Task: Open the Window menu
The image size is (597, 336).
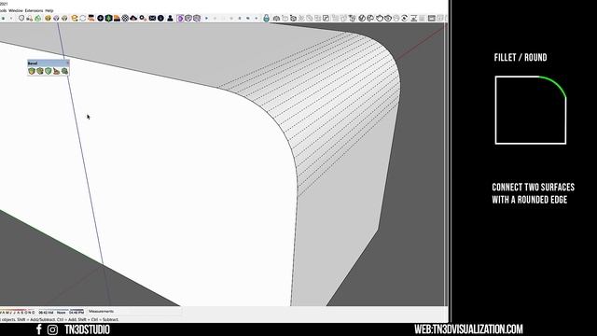Action: click(16, 10)
